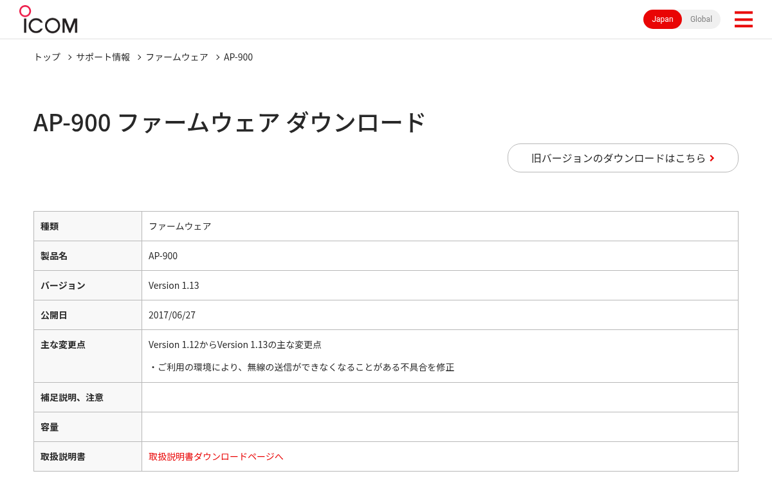The height and width of the screenshot is (487, 772).
Task: Open 旧バージョンのダウンロードはこちら button
Action: click(x=623, y=158)
